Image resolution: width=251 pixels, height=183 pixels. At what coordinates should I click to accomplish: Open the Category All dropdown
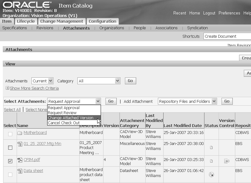pyautogui.click(x=99, y=81)
